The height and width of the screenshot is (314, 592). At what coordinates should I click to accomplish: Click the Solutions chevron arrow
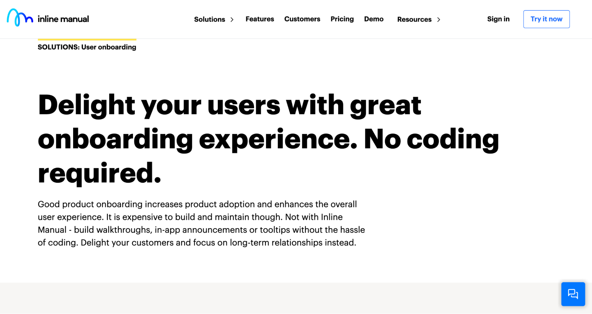(232, 19)
